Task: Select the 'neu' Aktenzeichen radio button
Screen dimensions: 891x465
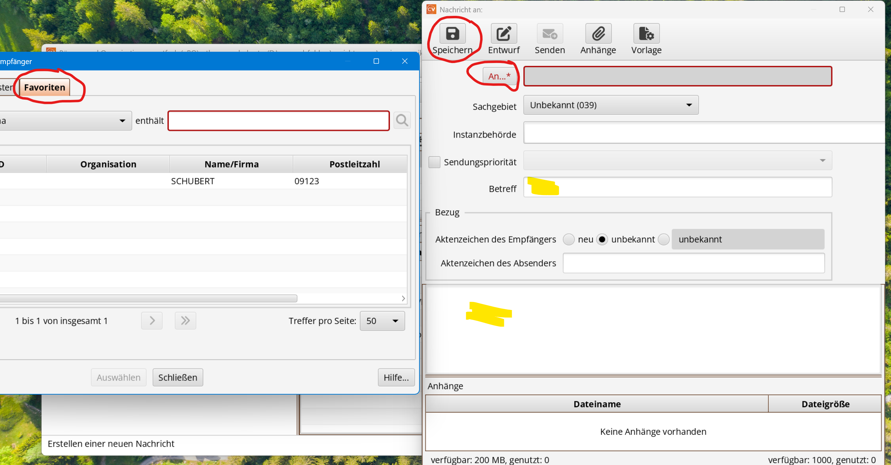Action: pos(568,239)
